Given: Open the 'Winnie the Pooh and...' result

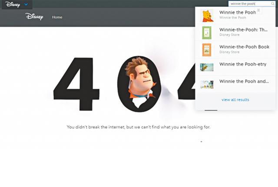Looking at the screenshot, I should (x=235, y=84).
